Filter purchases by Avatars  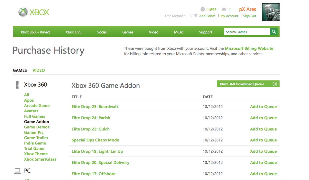tap(31, 111)
